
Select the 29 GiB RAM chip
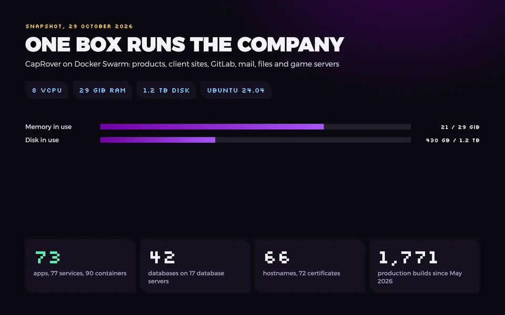coord(103,90)
